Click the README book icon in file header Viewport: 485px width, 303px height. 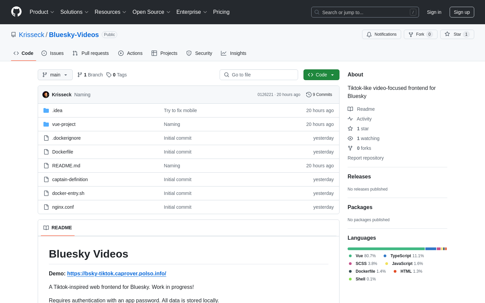point(46,228)
